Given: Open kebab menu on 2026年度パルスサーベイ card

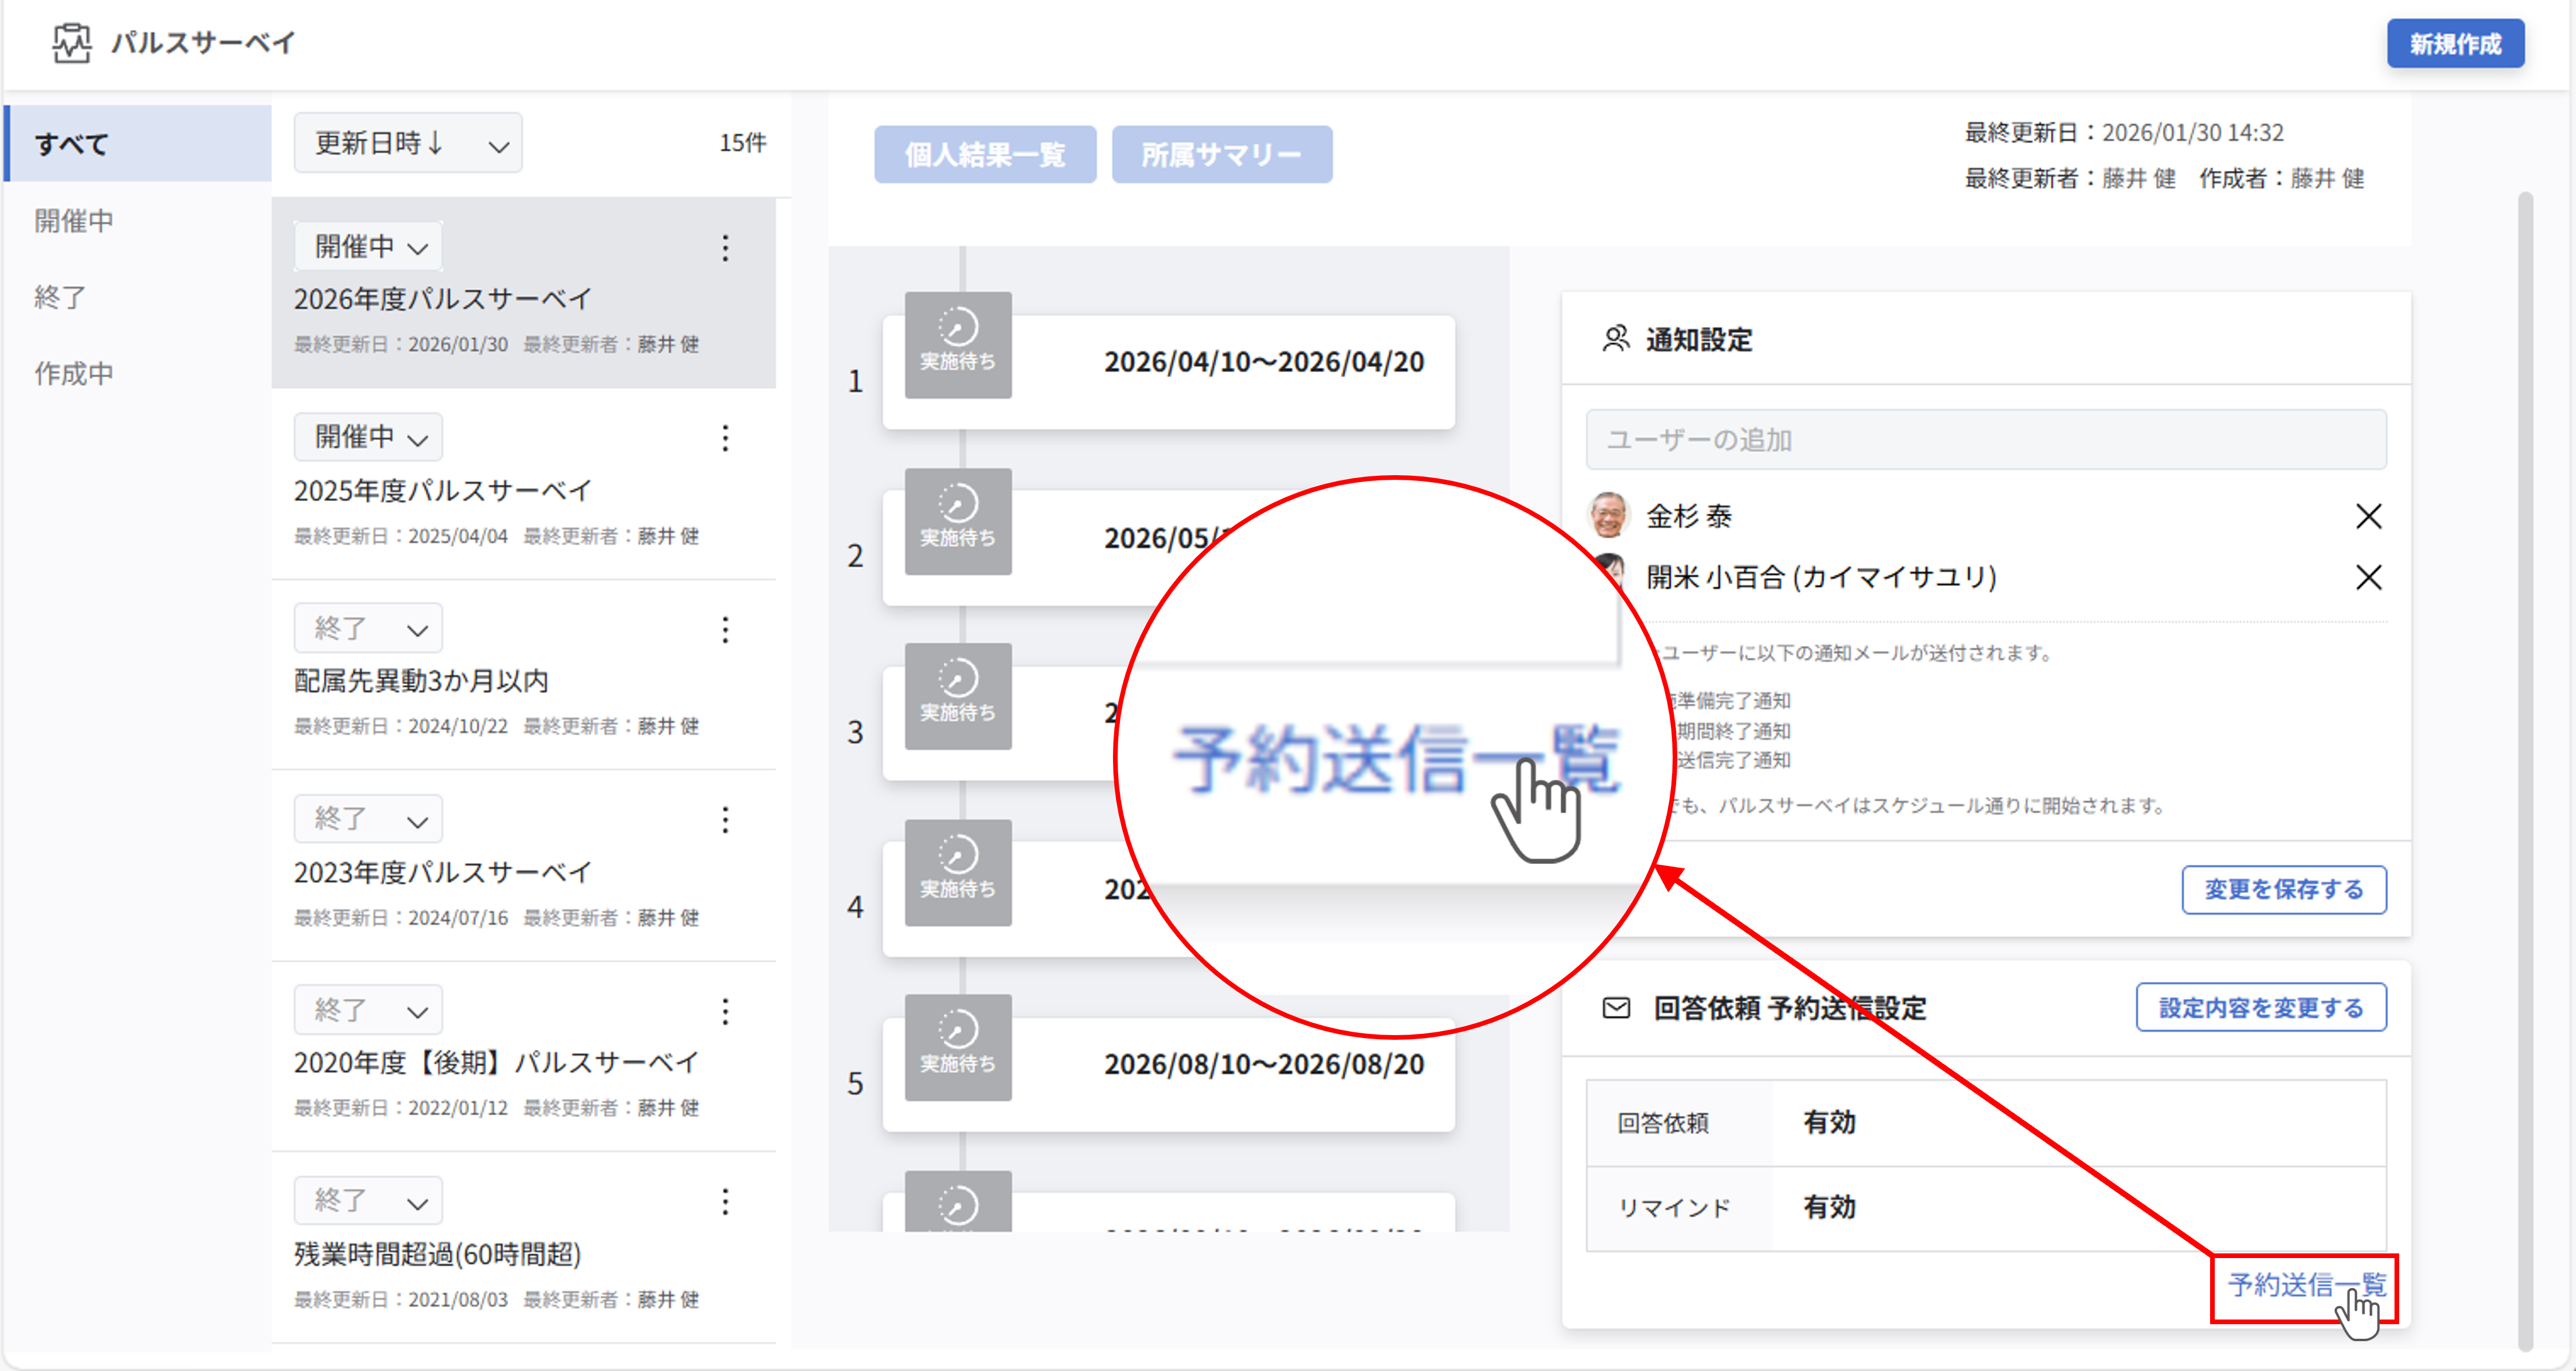Looking at the screenshot, I should (725, 249).
